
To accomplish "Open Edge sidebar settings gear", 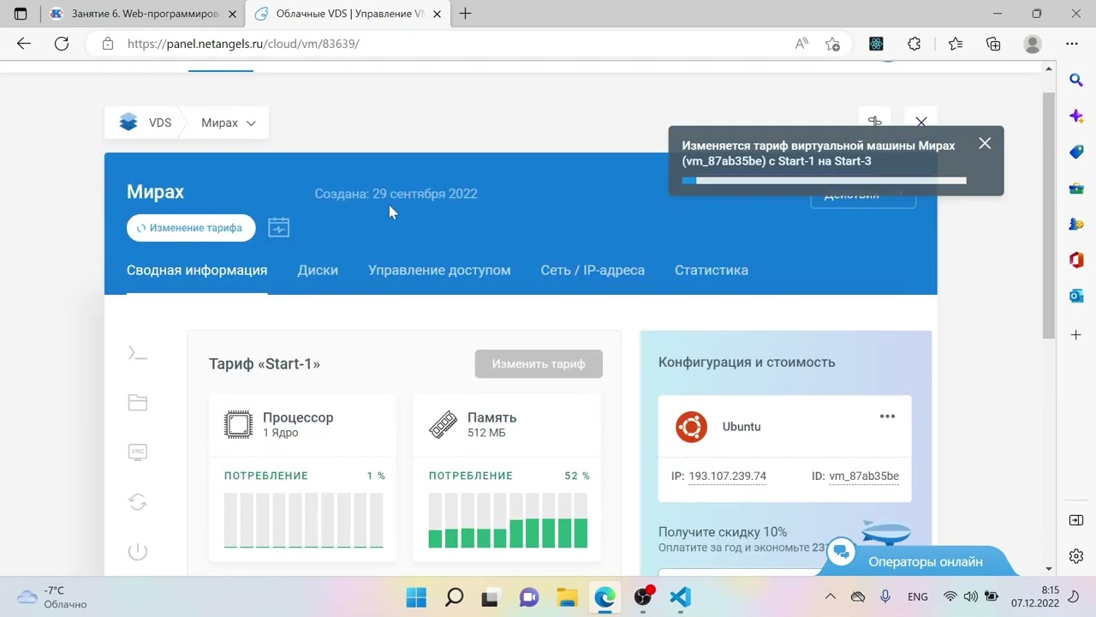I will click(1076, 555).
